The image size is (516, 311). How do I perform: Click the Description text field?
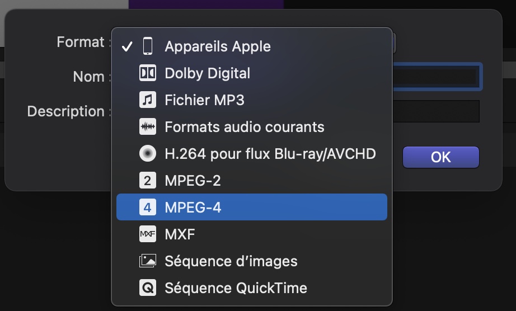[437, 111]
